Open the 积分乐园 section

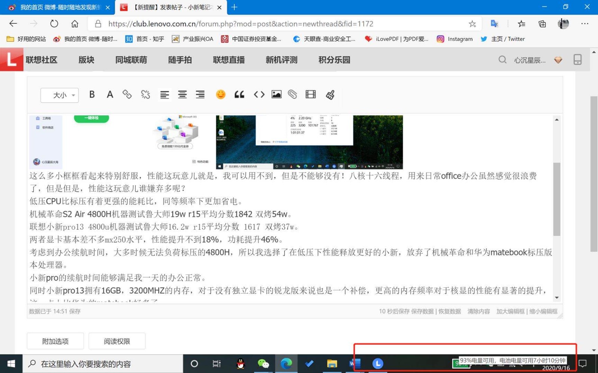(x=334, y=60)
